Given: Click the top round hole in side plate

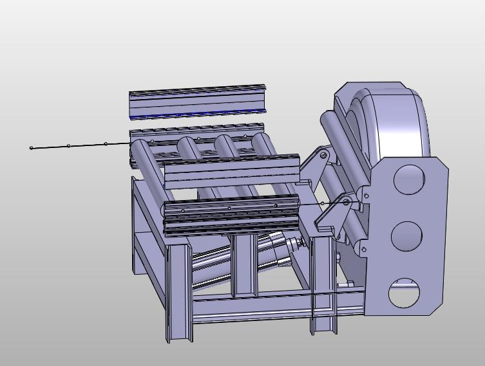Looking at the screenshot, I should 410,179.
